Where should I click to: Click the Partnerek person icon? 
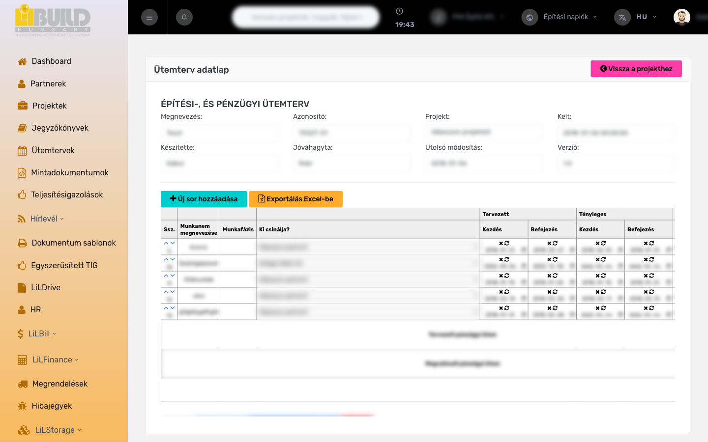point(22,84)
